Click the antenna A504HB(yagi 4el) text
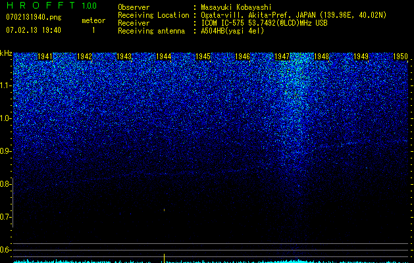This screenshot has height=263, width=414. (x=232, y=31)
